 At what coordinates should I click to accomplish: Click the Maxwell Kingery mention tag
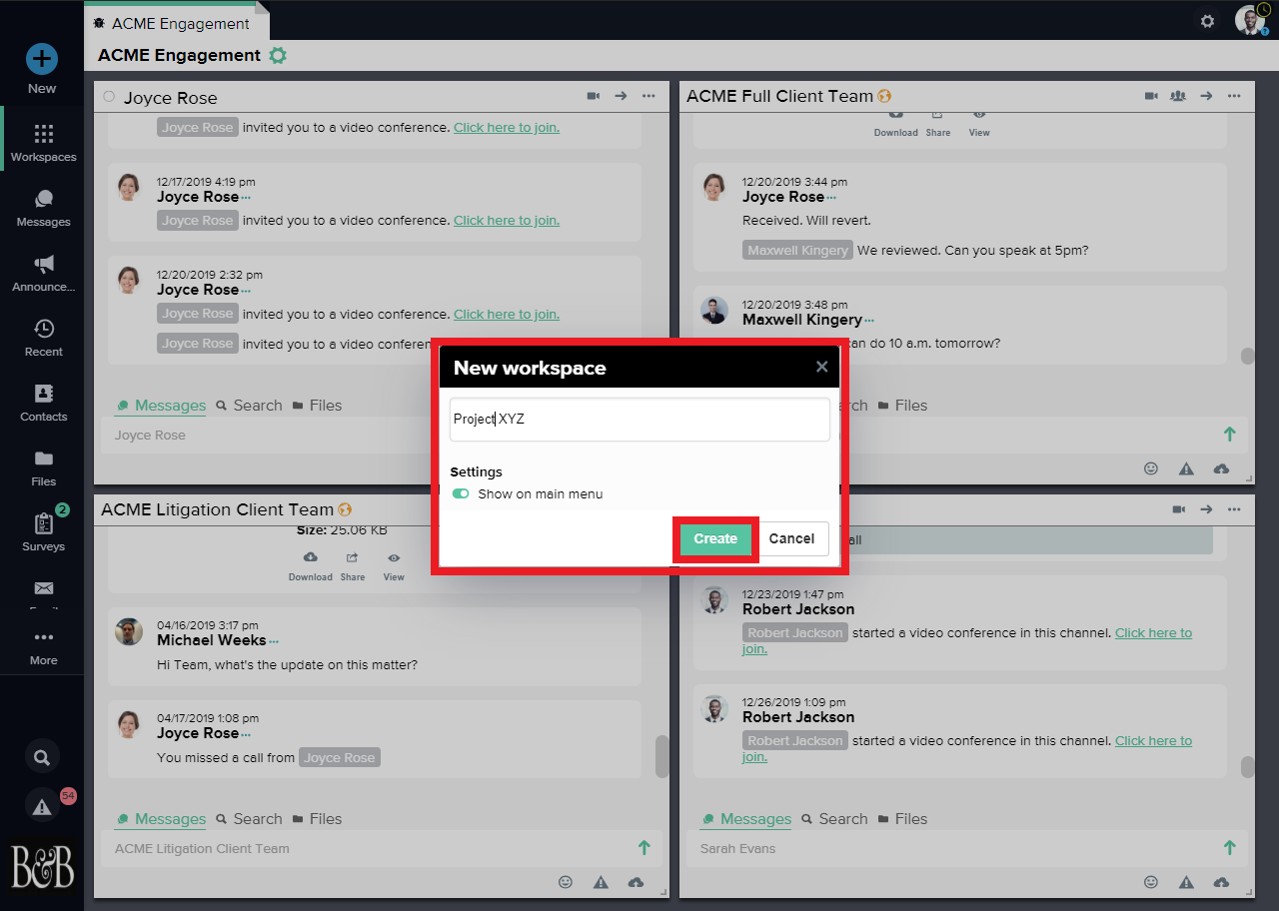tap(798, 250)
